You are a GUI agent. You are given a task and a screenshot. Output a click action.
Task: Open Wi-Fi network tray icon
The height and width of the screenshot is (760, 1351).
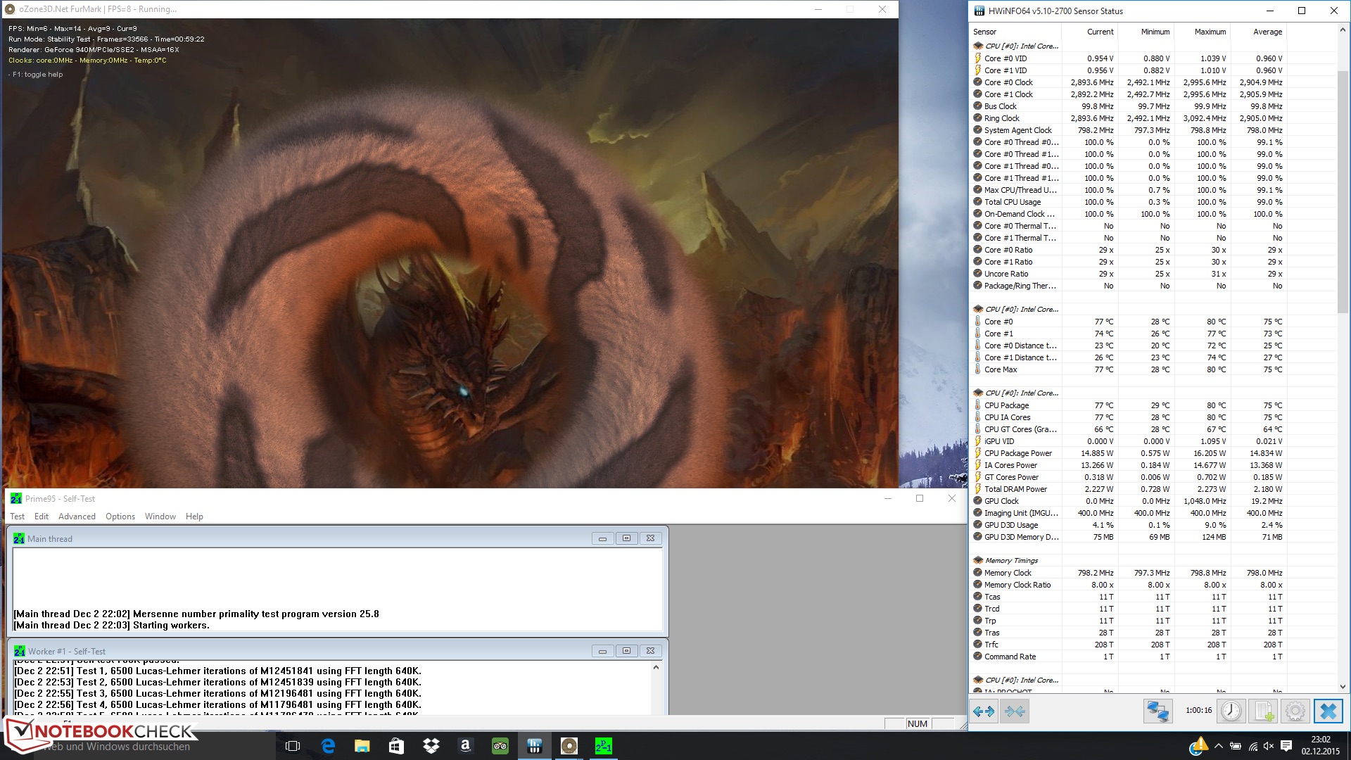[1253, 746]
